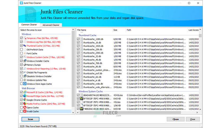Select the thumbcache_custom_strea… file name
This screenshot has width=221, height=128.
pos(97,70)
